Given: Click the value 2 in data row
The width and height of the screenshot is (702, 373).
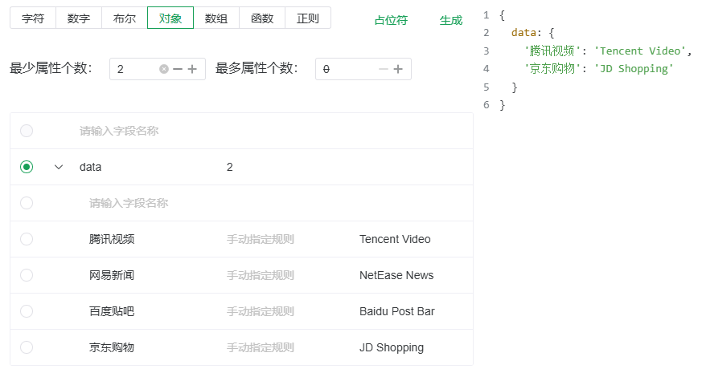Looking at the screenshot, I should point(230,167).
